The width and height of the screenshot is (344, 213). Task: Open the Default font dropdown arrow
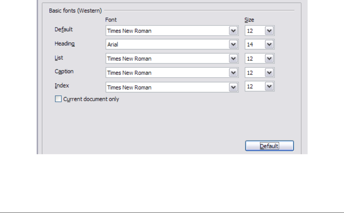(x=233, y=31)
